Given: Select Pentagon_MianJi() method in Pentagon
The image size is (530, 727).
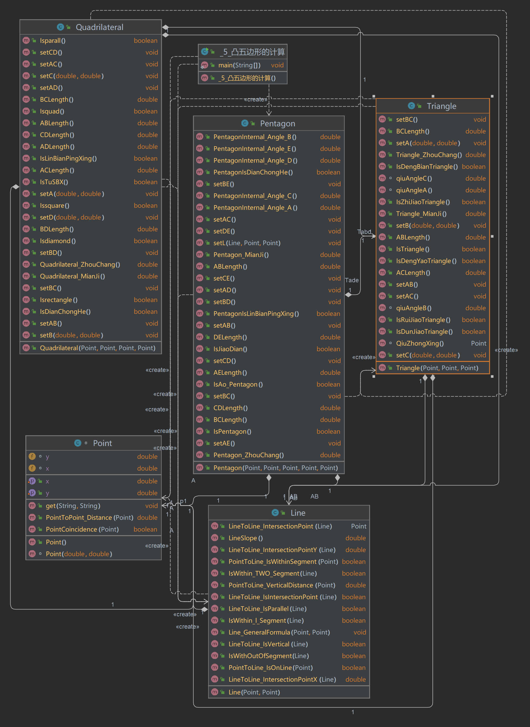Looking at the screenshot, I should pyautogui.click(x=241, y=255).
